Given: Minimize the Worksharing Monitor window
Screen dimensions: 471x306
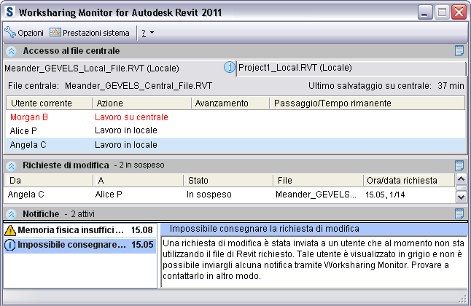Looking at the screenshot, I should [x=425, y=12].
